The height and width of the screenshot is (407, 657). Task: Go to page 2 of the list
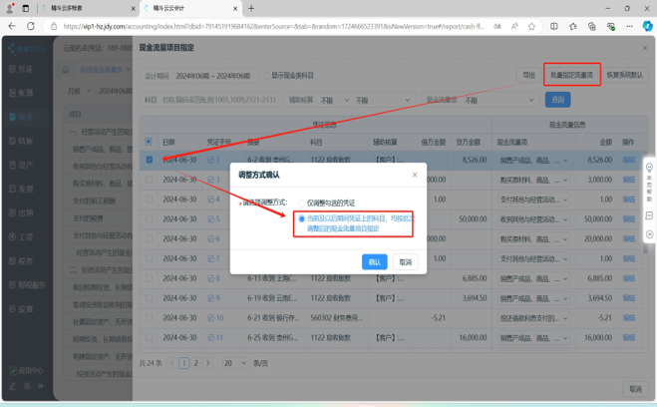click(x=196, y=363)
